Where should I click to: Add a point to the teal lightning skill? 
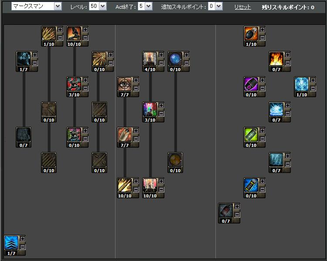click(288, 156)
